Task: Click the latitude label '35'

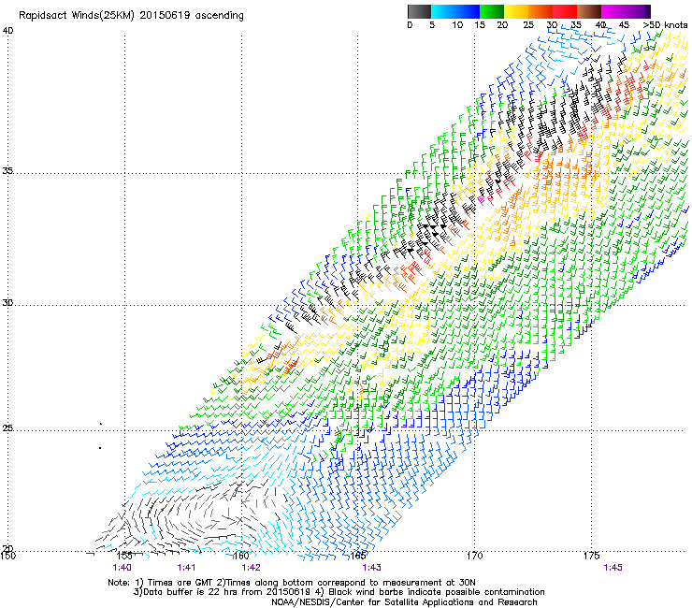Action: (x=7, y=171)
